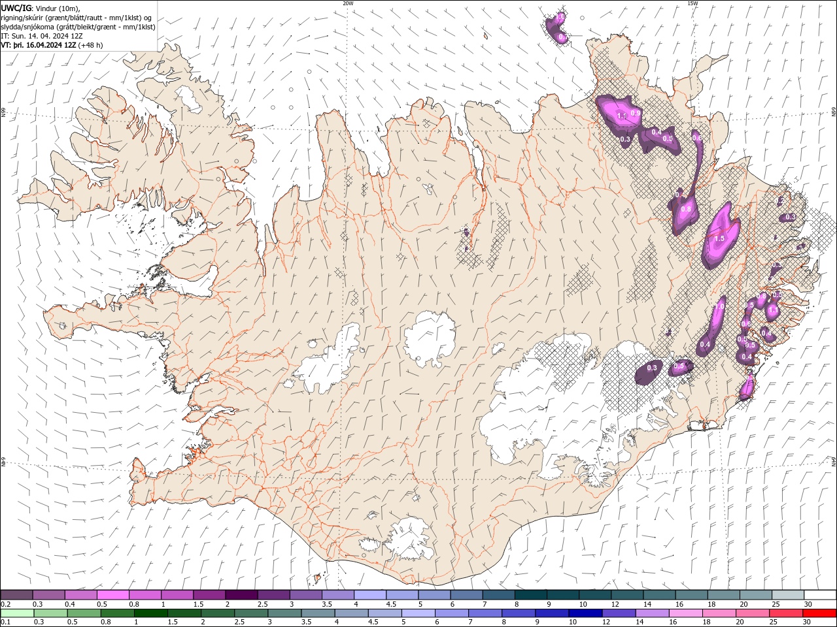This screenshot has width=837, height=627.
Task: Pick the bright pink 0.5–0.8 upper legend swatch
Action: (113, 595)
